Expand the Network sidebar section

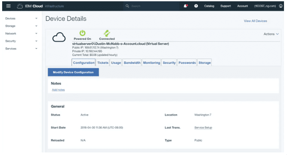tap(21, 33)
